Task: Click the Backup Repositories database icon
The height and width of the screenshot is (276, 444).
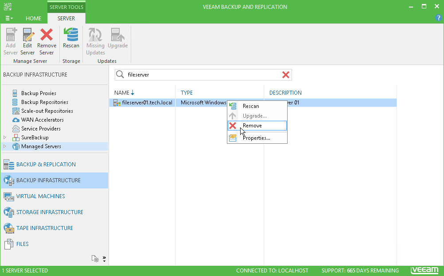Action: tap(15, 102)
